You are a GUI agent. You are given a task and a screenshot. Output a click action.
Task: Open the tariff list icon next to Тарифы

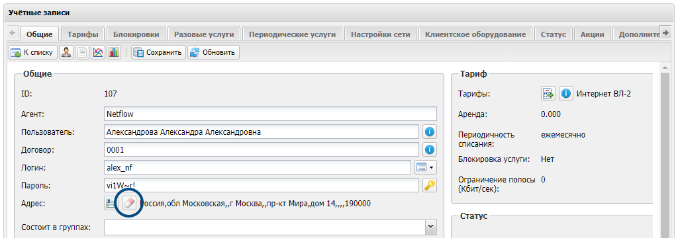click(548, 93)
